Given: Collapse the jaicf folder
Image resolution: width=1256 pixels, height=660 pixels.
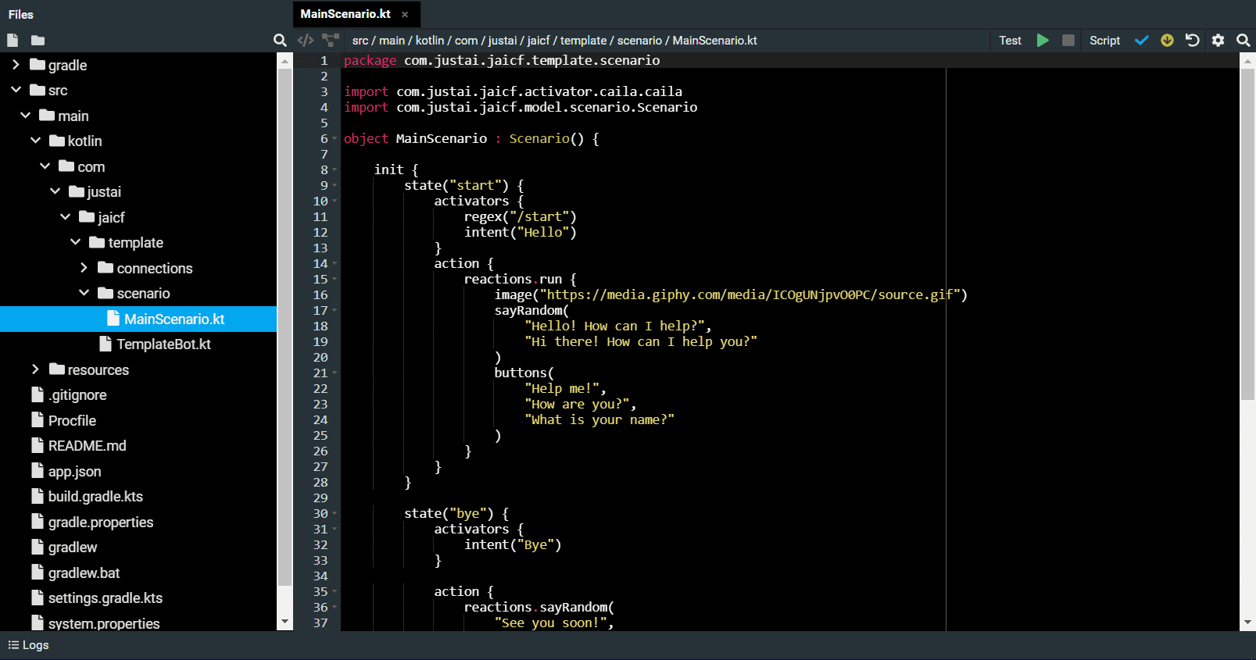Looking at the screenshot, I should (x=65, y=217).
